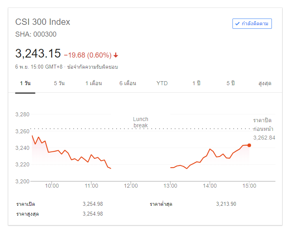This screenshot has height=231, width=290.
Task: Click the Lunch break label on the chart
Action: [141, 122]
